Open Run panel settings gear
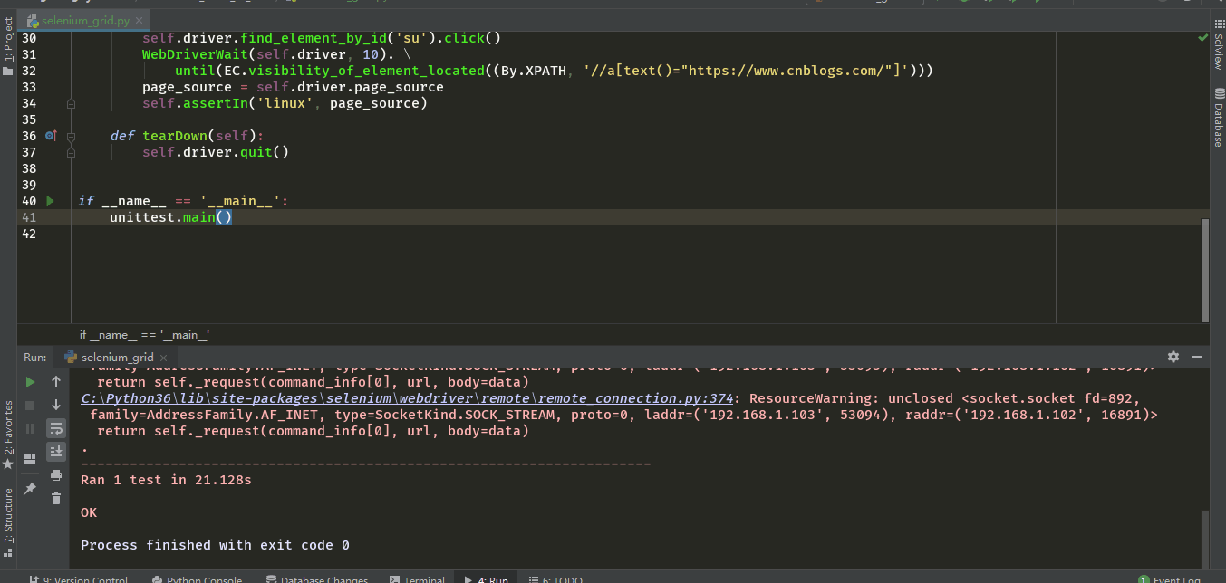Viewport: 1226px width, 583px height. click(1173, 357)
